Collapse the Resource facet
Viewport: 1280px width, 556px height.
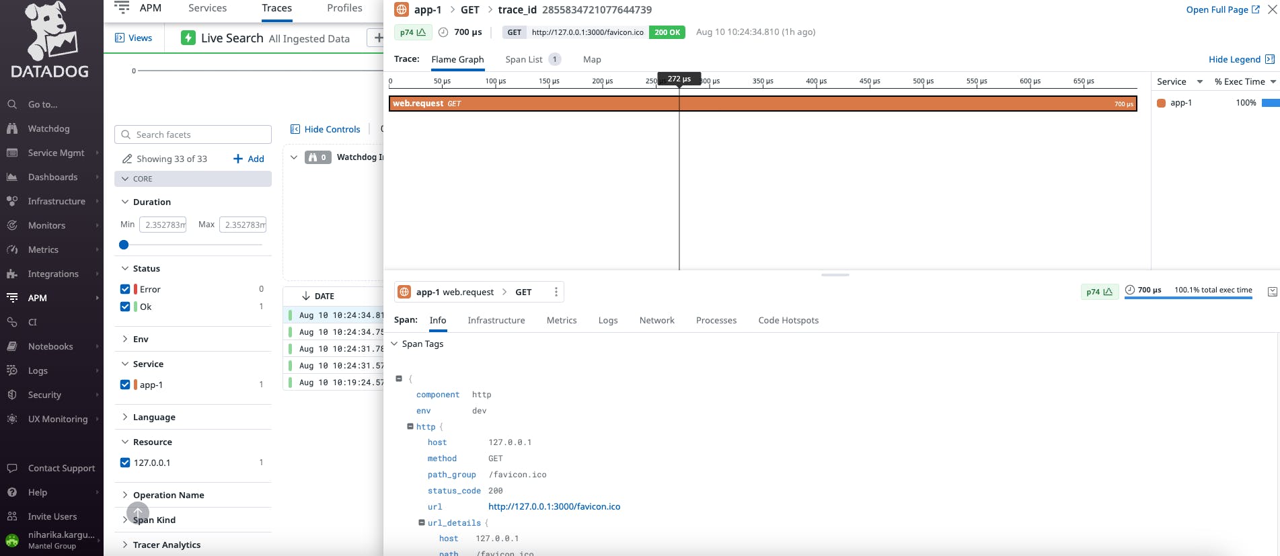[x=125, y=442]
